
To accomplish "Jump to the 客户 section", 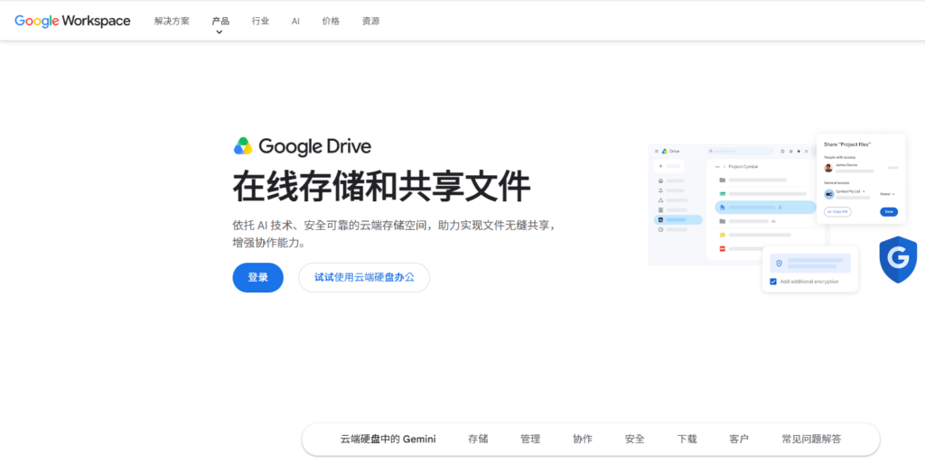I will (739, 439).
